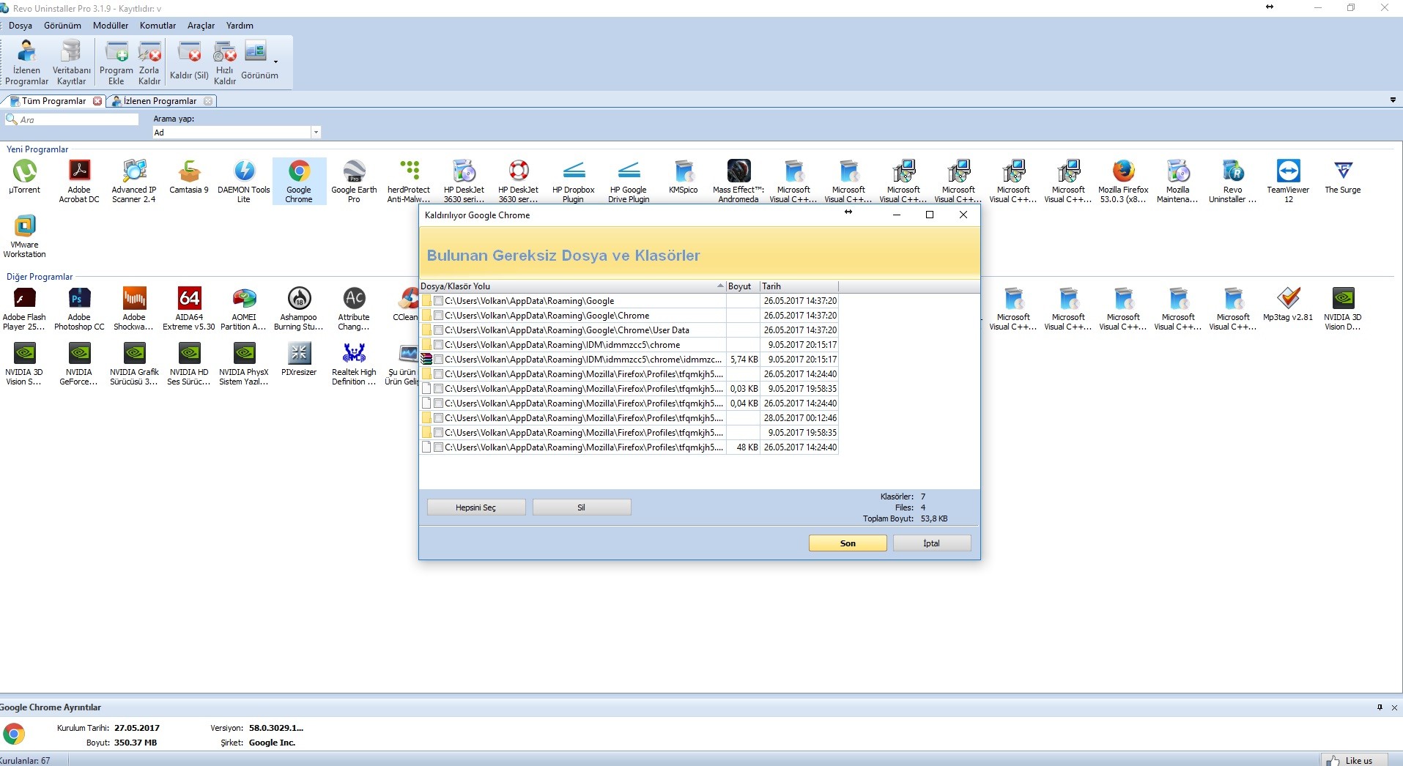Check the 0,03 KB file checkbox
Screen dimensions: 1403x766
tap(438, 389)
